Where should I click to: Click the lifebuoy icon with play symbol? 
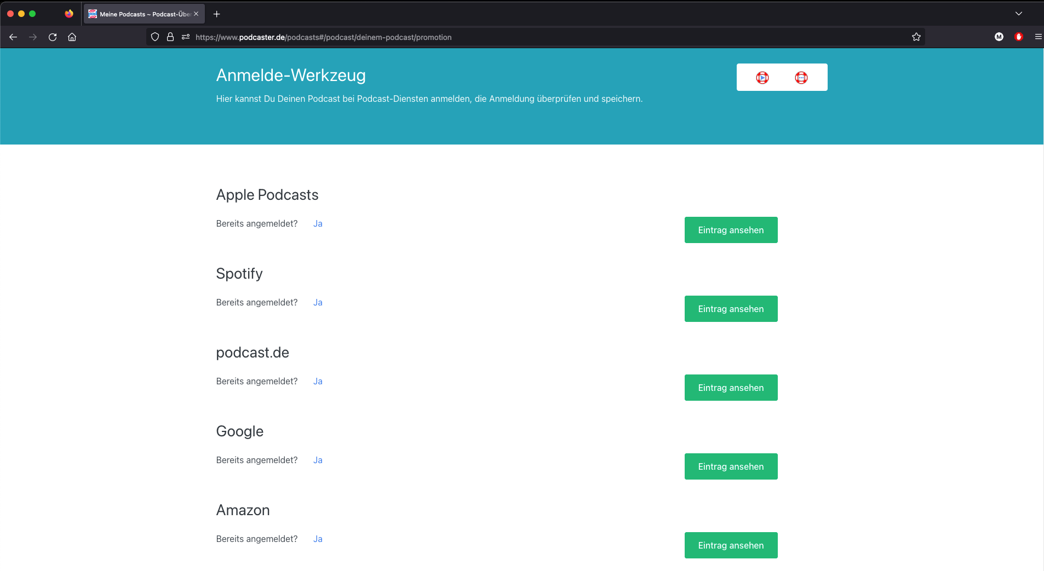762,78
